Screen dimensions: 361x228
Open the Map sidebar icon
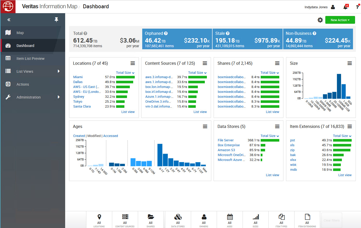pyautogui.click(x=8, y=32)
